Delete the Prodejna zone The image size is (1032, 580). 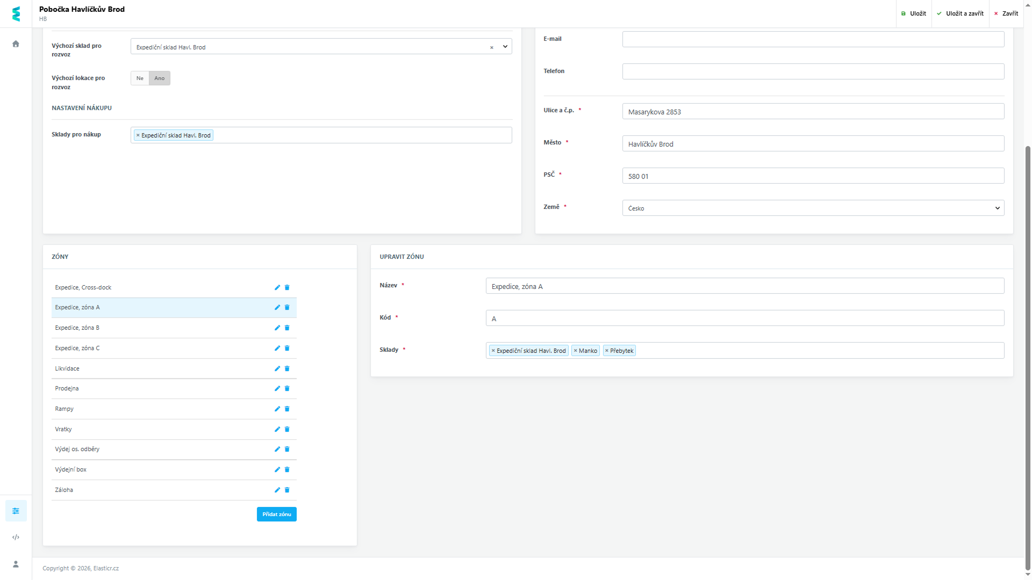click(287, 389)
